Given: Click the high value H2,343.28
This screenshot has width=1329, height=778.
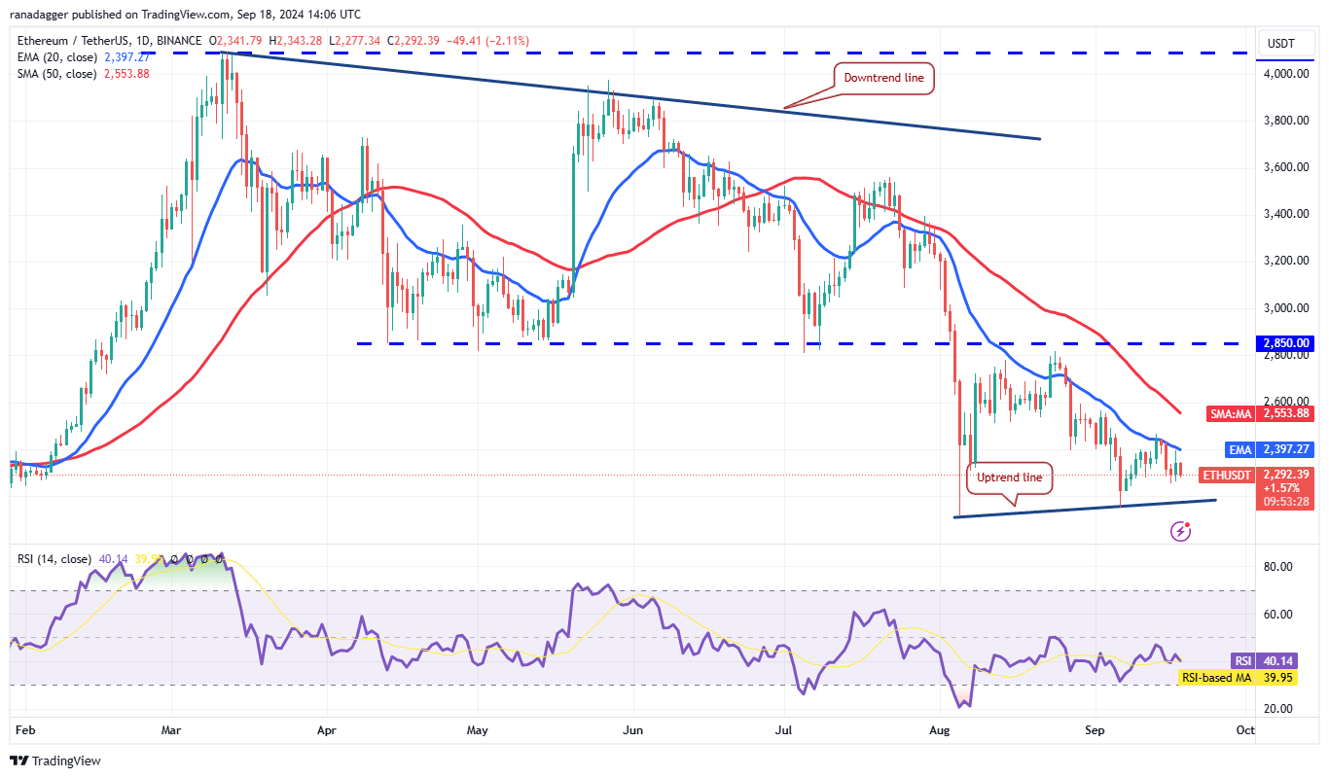Looking at the screenshot, I should pos(295,41).
